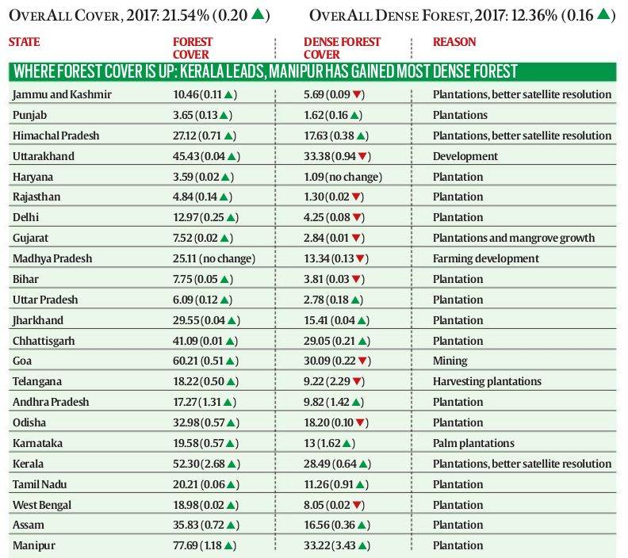Image resolution: width=628 pixels, height=558 pixels.
Task: Select the FOREST COVER column header
Action: [192, 48]
